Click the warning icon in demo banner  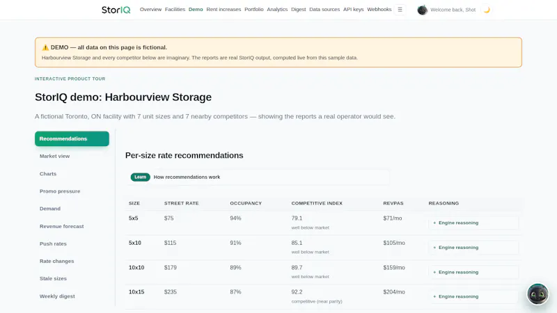(45, 47)
